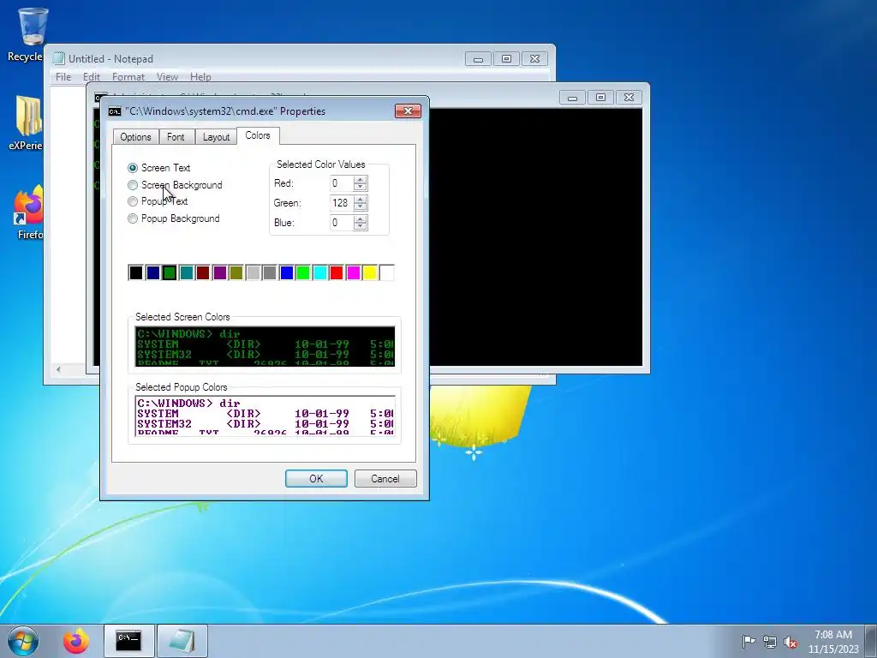
Task: Open the Action Center flag icon
Action: pyautogui.click(x=749, y=641)
